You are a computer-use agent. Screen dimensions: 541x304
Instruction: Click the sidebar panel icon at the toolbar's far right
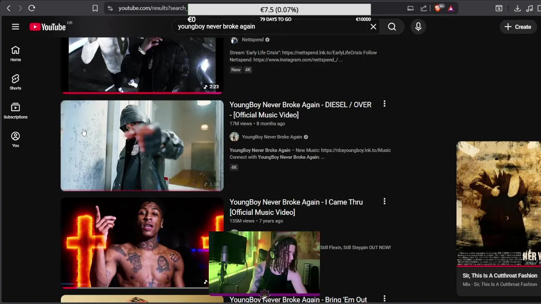[x=538, y=8]
